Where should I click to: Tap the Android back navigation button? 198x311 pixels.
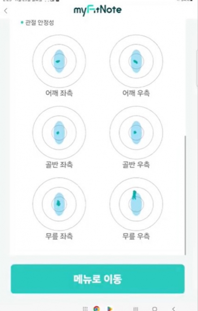pos(173,309)
